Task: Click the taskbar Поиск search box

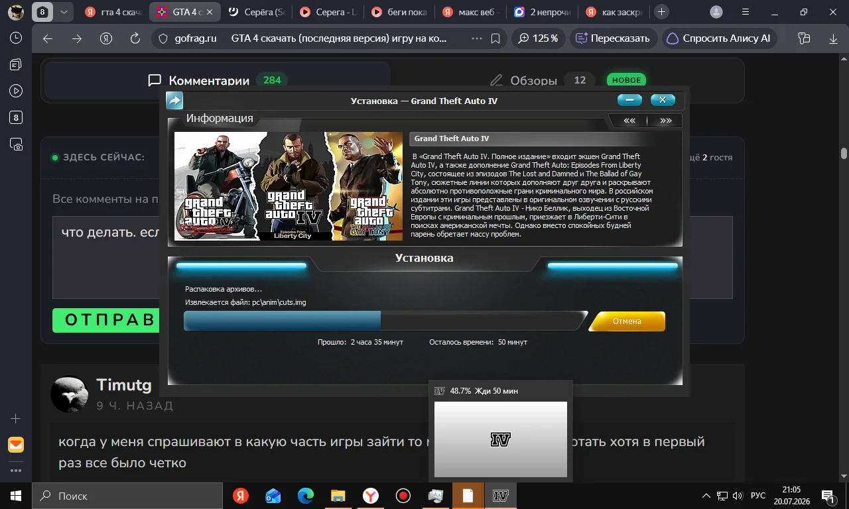Action: (127, 496)
